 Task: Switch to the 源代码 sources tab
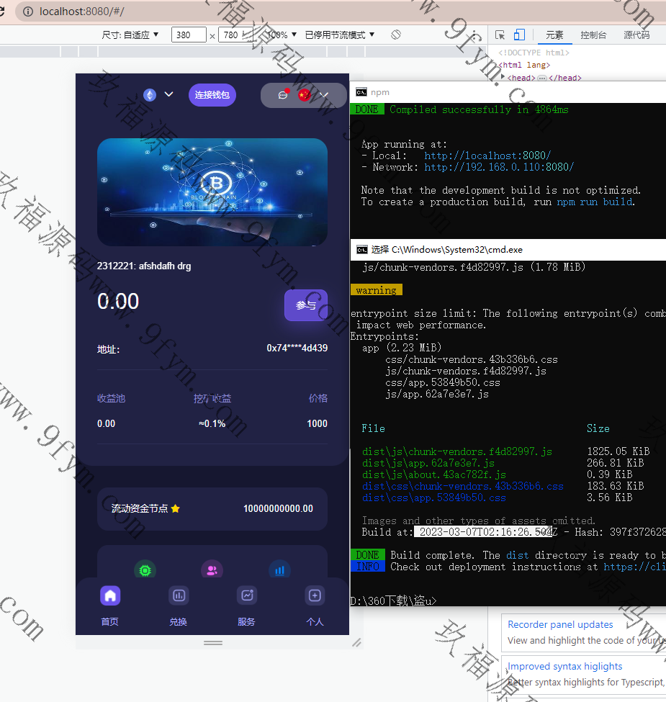point(636,35)
